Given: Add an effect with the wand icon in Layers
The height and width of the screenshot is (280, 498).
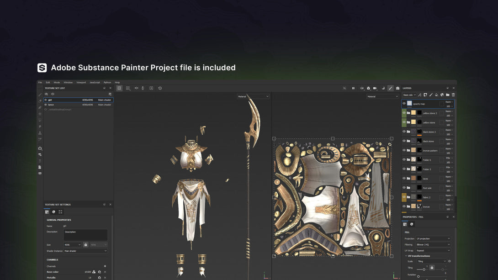Looking at the screenshot, I should [x=420, y=95].
